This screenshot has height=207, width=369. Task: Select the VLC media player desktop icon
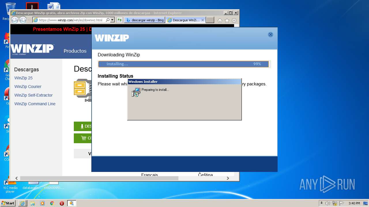pos(10,186)
